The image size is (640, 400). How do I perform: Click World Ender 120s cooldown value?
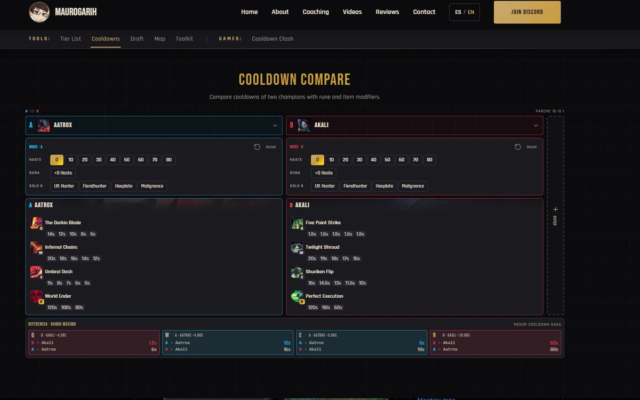point(52,307)
